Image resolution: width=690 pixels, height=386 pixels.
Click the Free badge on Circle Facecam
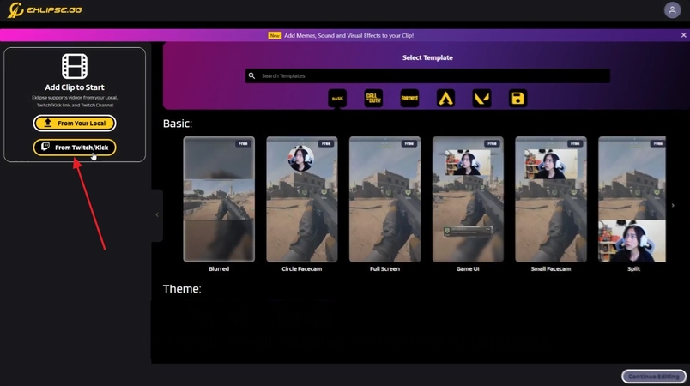pos(325,143)
